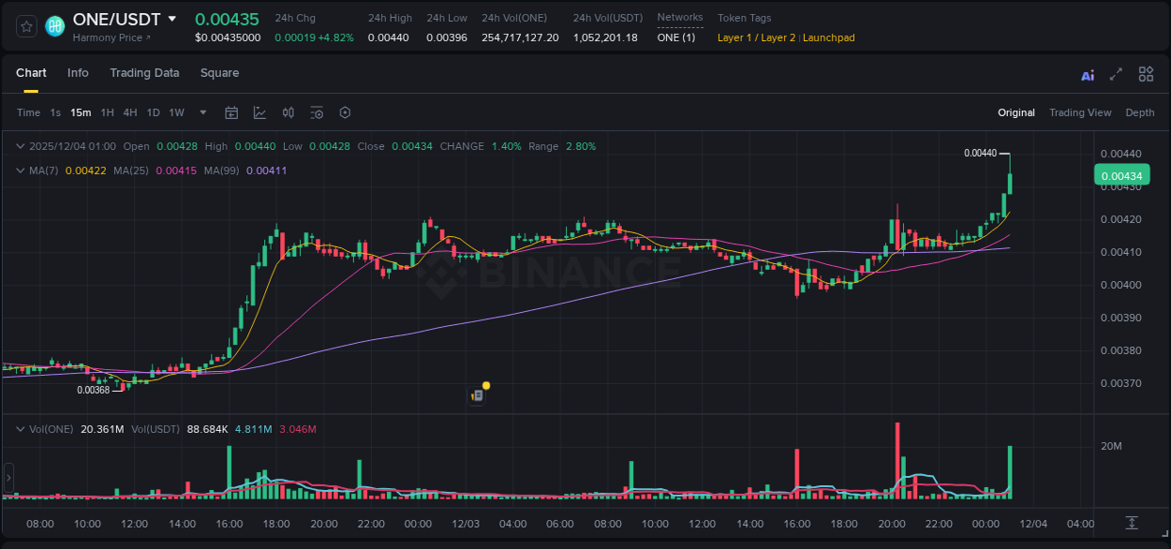Viewport: 1171px width, 549px height.
Task: Open the Binance AI assistant
Action: coord(1087,74)
